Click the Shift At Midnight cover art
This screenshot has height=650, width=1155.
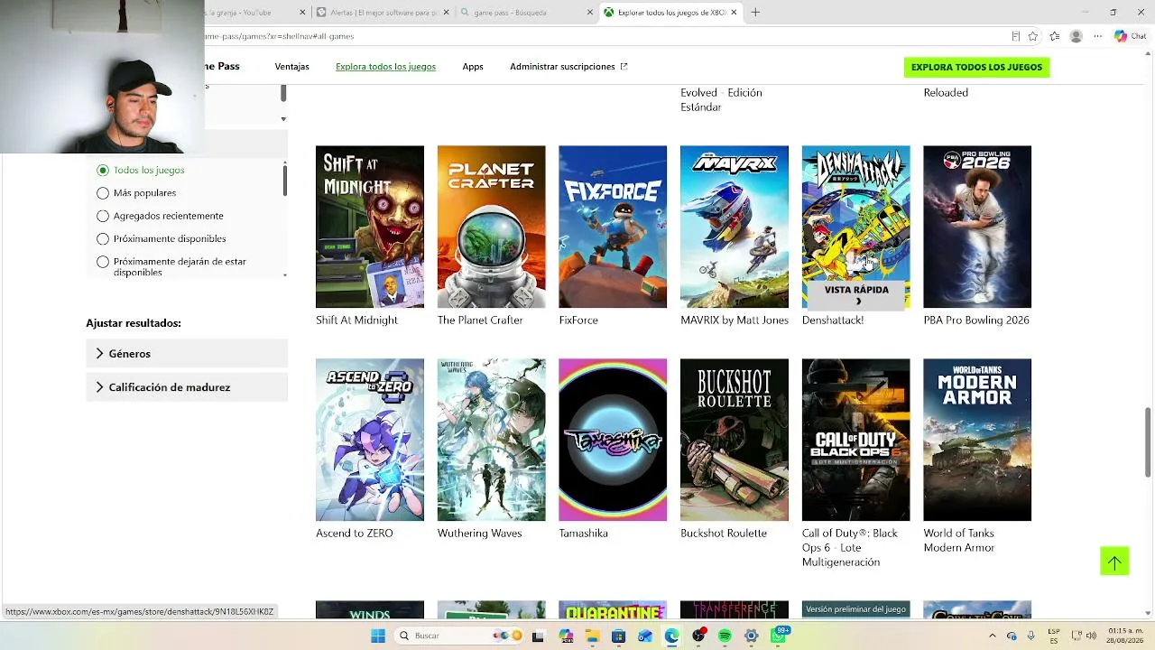click(x=370, y=227)
